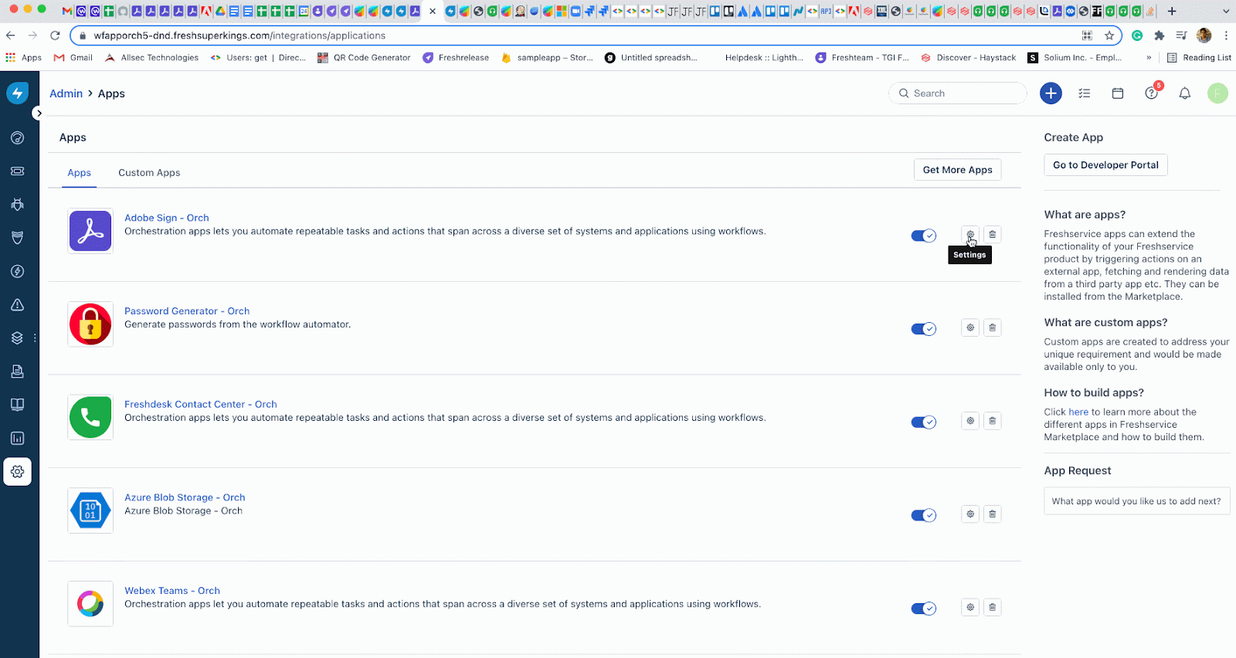This screenshot has width=1236, height=658.
Task: Expand the left sidebar with the arrow
Action: 39,113
